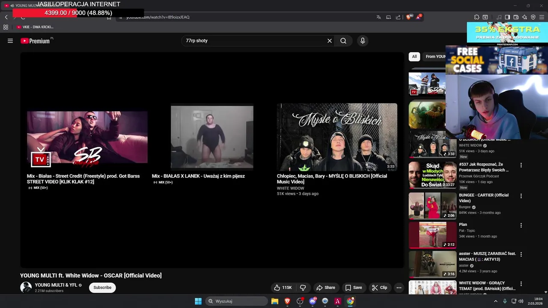
Task: Open options menu for Plan video
Action: [521, 225]
